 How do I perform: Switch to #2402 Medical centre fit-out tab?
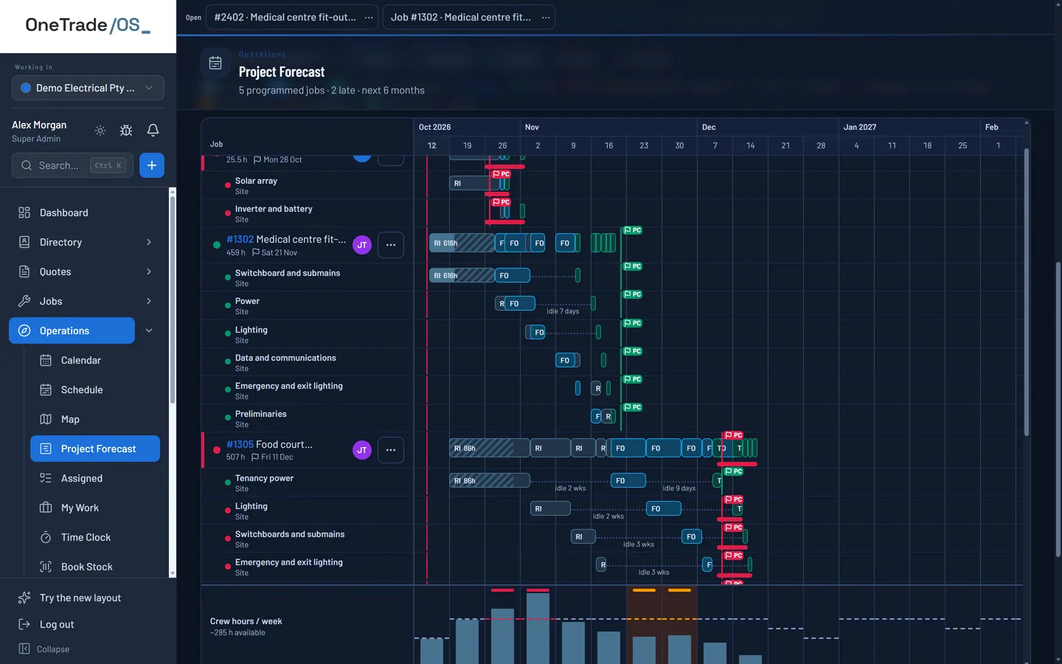point(285,17)
